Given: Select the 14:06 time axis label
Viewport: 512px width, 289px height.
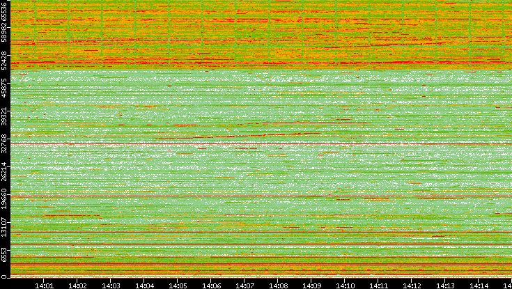Looking at the screenshot, I should click(x=211, y=286).
